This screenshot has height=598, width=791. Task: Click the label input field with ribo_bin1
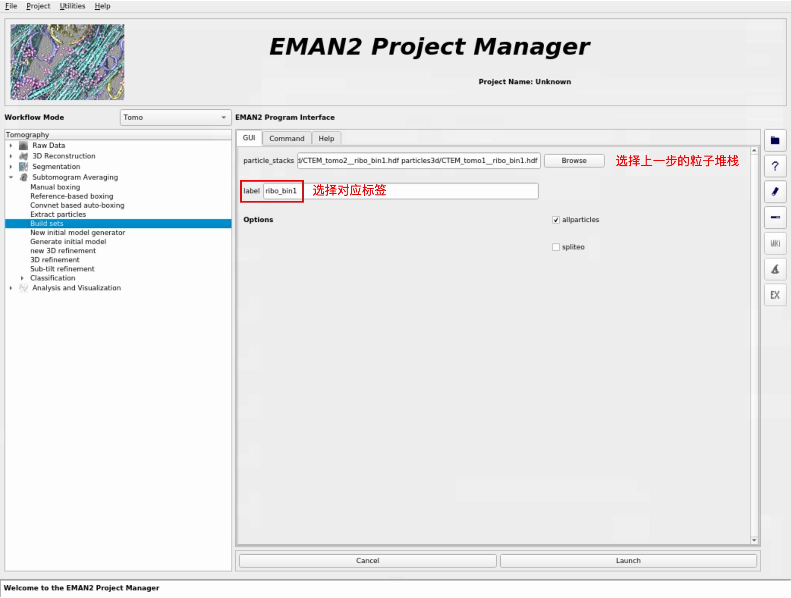(x=401, y=191)
